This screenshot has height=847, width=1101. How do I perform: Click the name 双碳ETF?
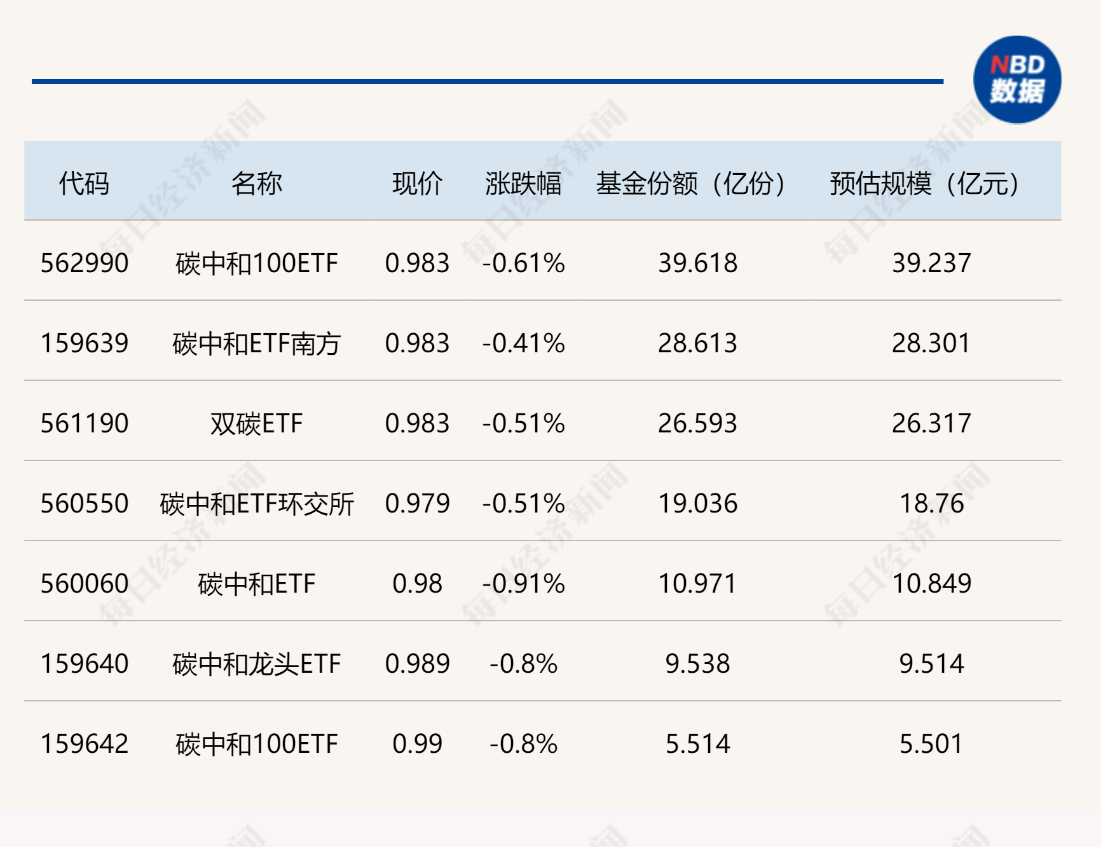point(257,423)
